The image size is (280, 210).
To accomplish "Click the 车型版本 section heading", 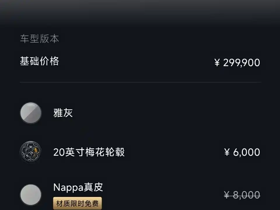I will [x=39, y=39].
